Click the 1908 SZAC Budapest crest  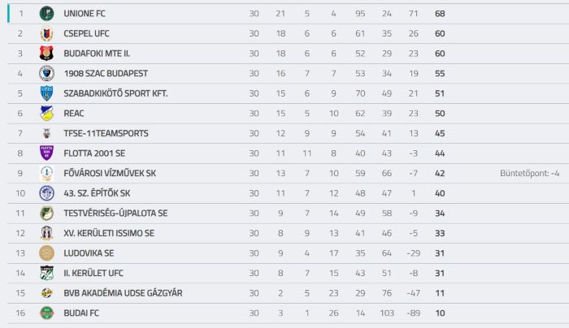click(46, 73)
